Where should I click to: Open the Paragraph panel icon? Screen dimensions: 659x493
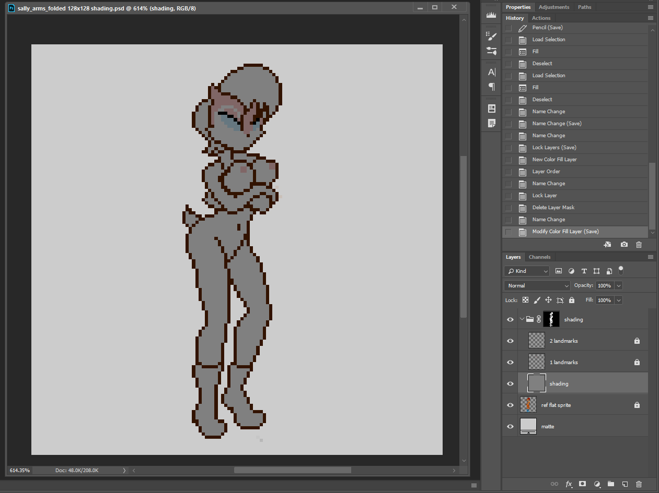click(491, 87)
